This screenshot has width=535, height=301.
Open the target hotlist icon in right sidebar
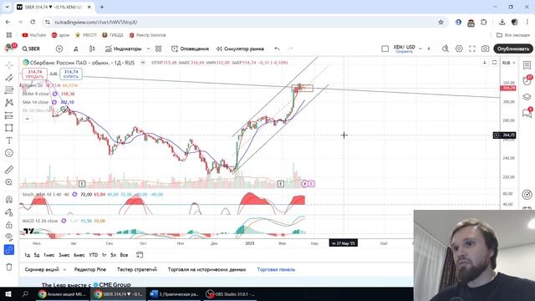tap(527, 195)
